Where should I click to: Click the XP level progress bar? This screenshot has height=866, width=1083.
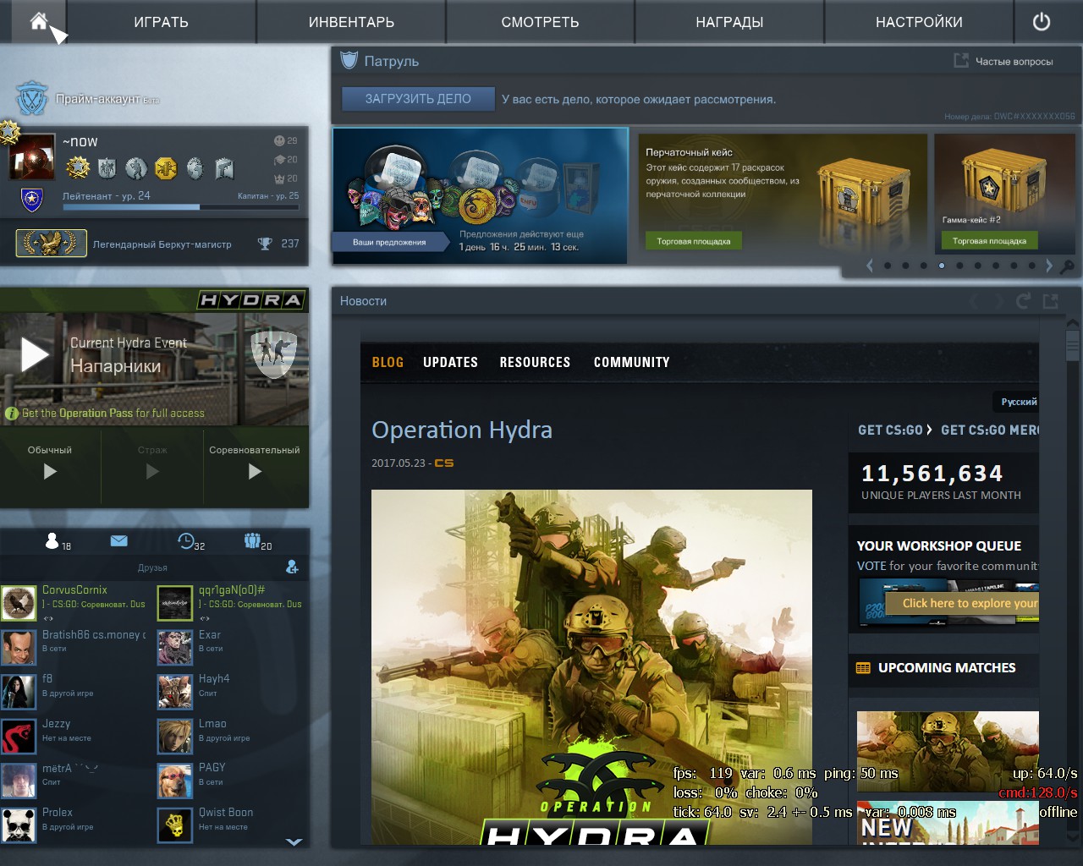tap(180, 206)
